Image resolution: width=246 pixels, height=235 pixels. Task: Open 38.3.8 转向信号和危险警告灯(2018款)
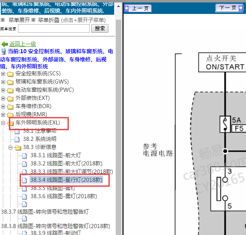click(56, 226)
